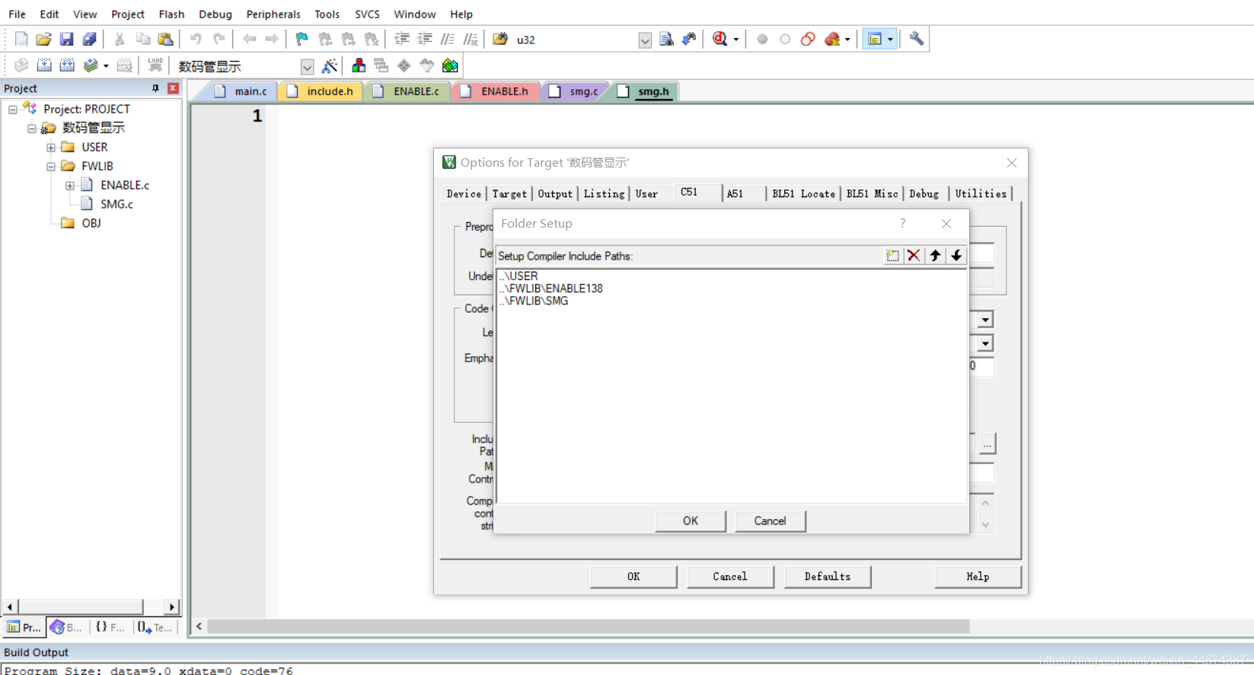This screenshot has height=675, width=1254.
Task: Switch to the Device tab in Options
Action: coord(464,194)
